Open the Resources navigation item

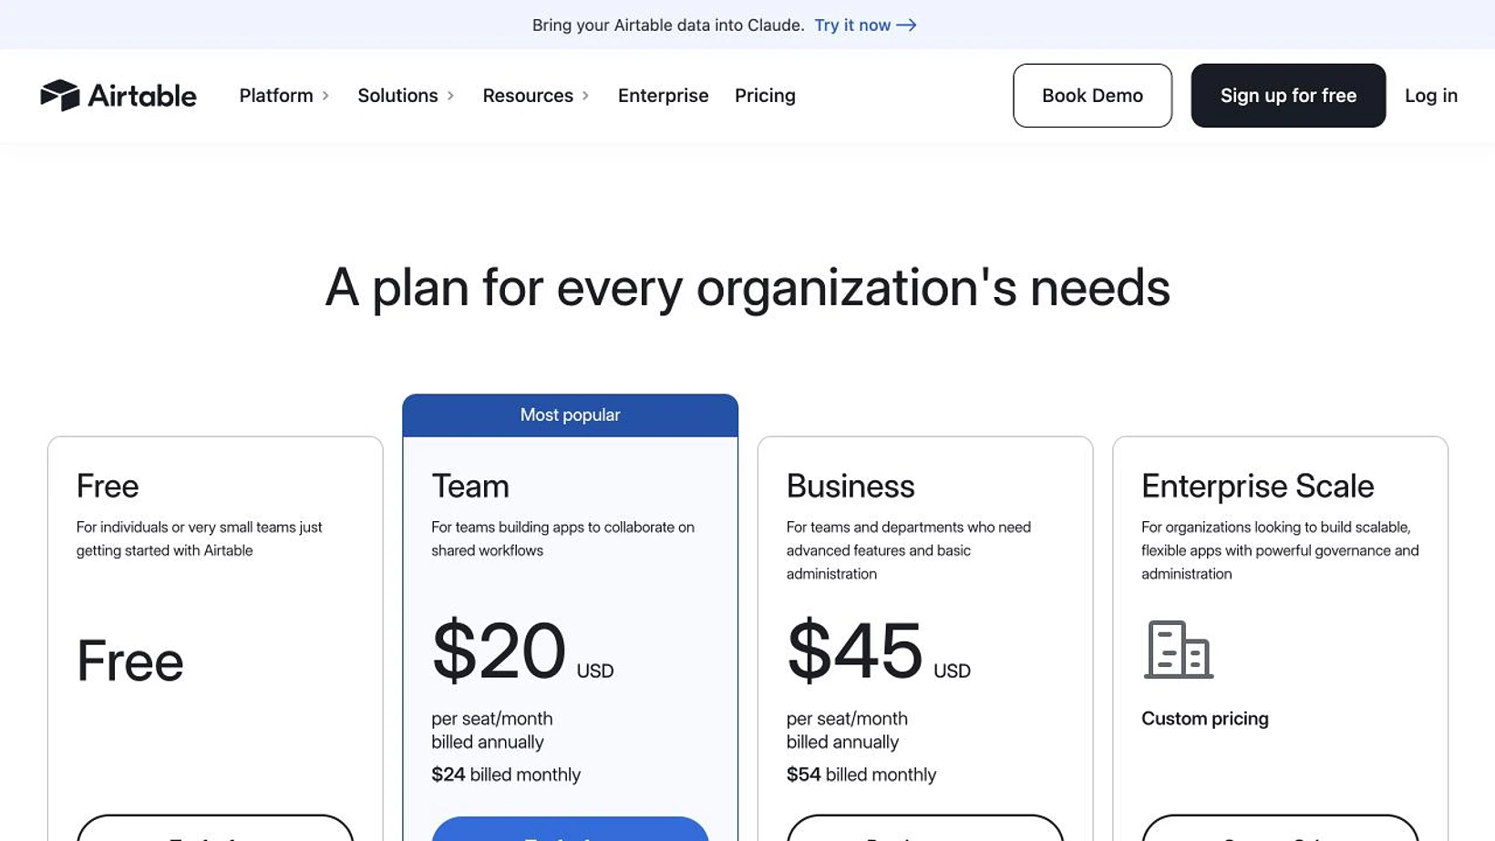coord(528,96)
